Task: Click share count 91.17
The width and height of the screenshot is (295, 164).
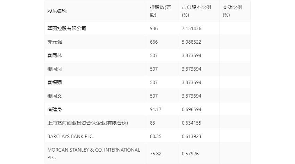Action: tap(155, 109)
